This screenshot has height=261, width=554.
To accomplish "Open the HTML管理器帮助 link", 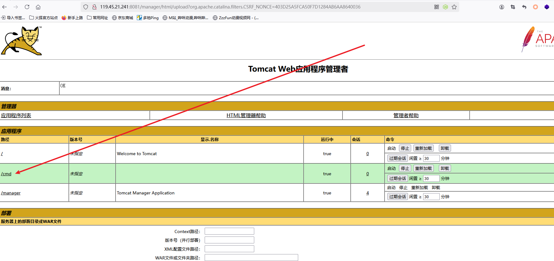I will pyautogui.click(x=246, y=115).
